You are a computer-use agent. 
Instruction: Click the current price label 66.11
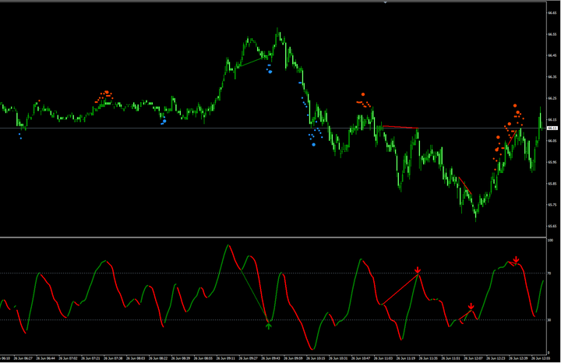tap(552, 128)
